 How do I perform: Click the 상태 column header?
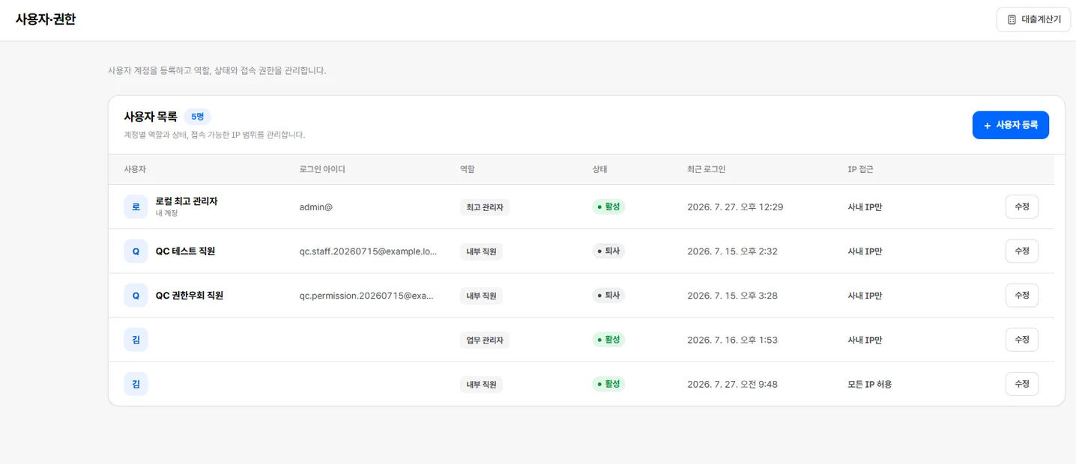pyautogui.click(x=599, y=169)
